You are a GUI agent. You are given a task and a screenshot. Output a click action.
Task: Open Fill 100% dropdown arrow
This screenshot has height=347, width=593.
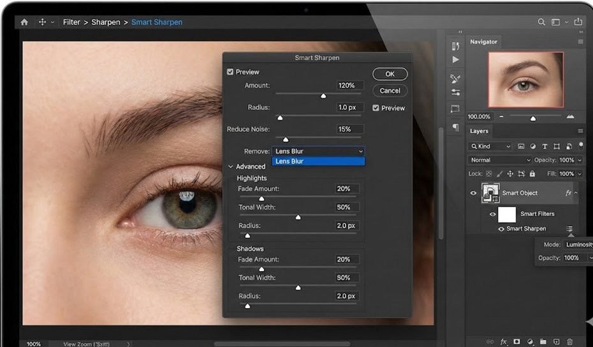point(580,174)
